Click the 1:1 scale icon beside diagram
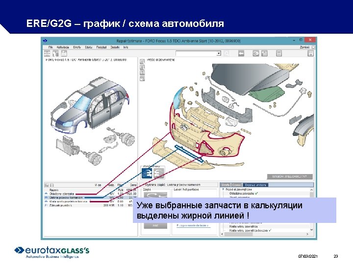 point(142,73)
